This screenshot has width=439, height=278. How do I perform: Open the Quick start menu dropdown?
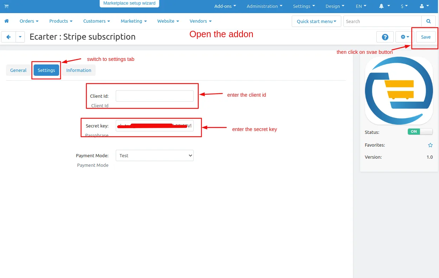click(317, 21)
